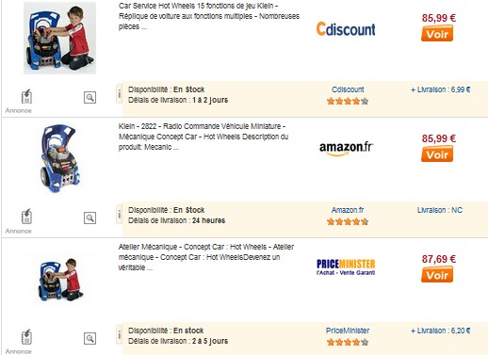This screenshot has width=488, height=355.
Task: Click the Voir button under Cdiscount 85,99 € price
Action: point(437,34)
